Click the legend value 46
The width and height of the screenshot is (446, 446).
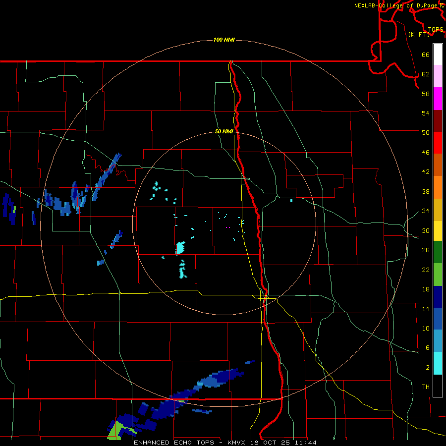pyautogui.click(x=426, y=153)
